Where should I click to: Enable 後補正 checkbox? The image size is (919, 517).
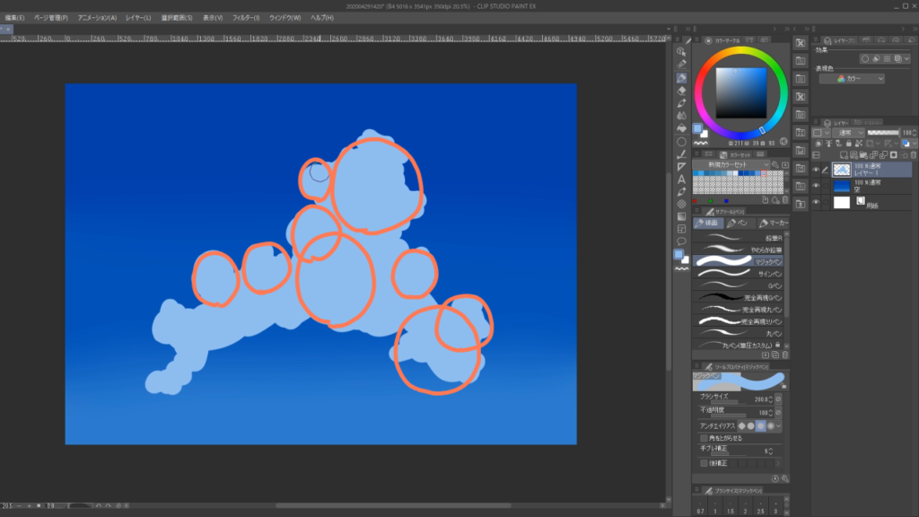coord(704,463)
